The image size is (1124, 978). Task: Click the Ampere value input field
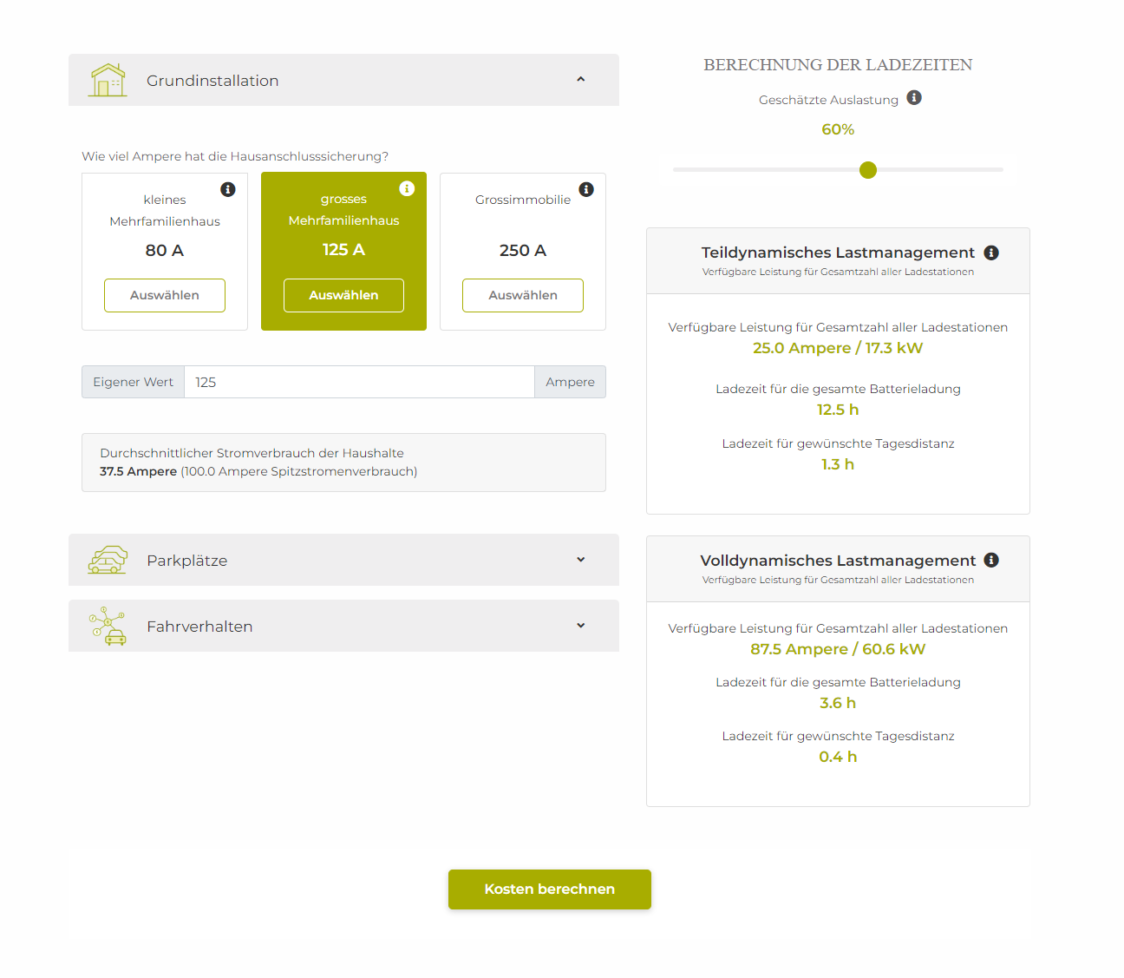click(x=359, y=382)
